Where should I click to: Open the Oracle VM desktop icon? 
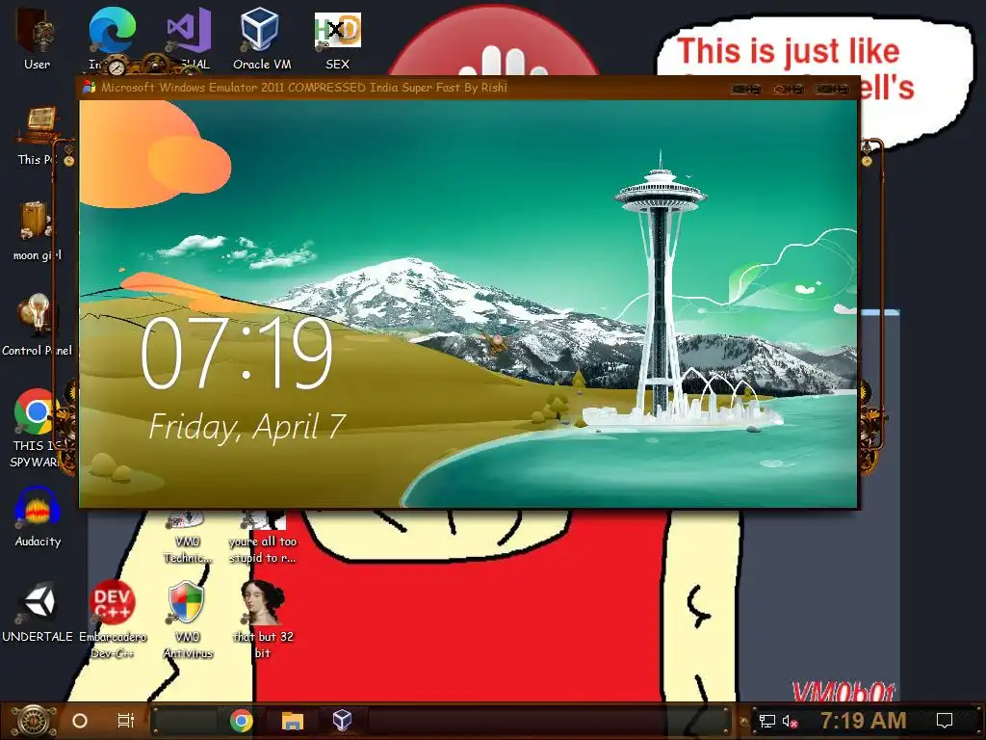tap(261, 39)
